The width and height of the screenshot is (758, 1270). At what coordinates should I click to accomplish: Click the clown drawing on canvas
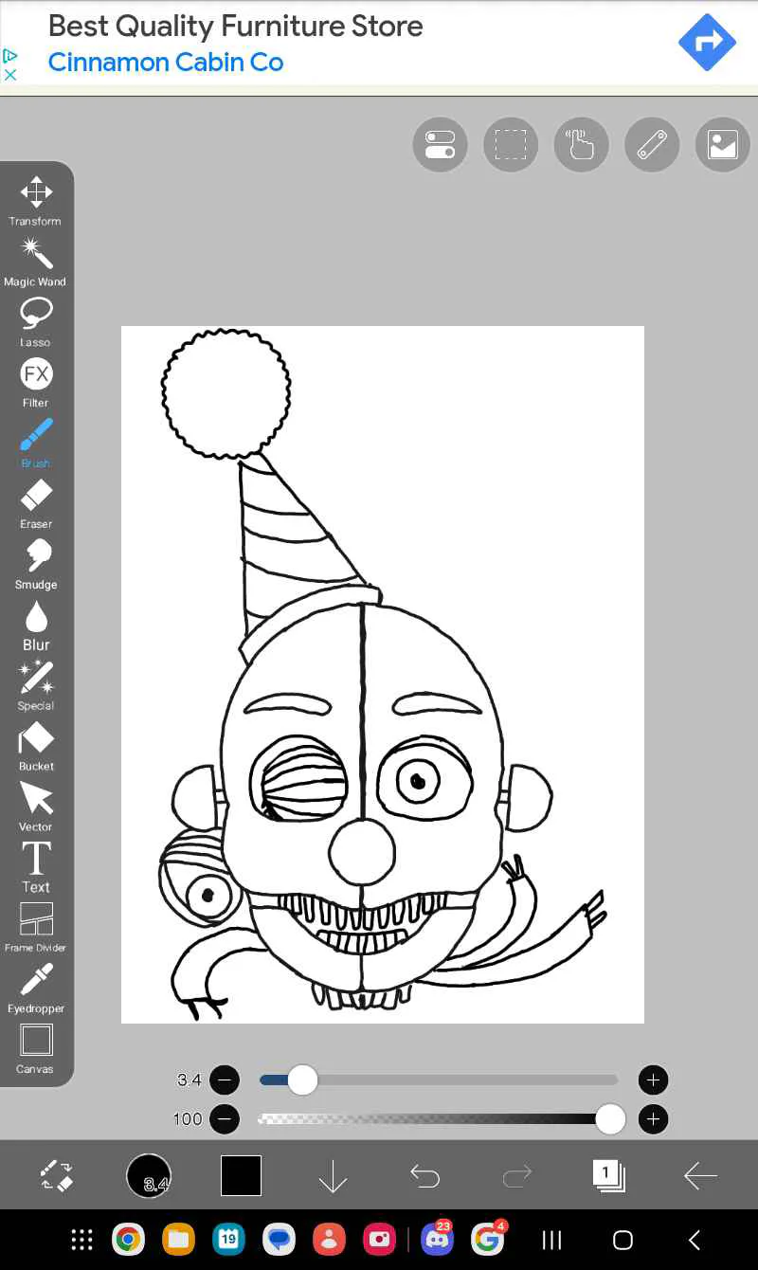[383, 674]
